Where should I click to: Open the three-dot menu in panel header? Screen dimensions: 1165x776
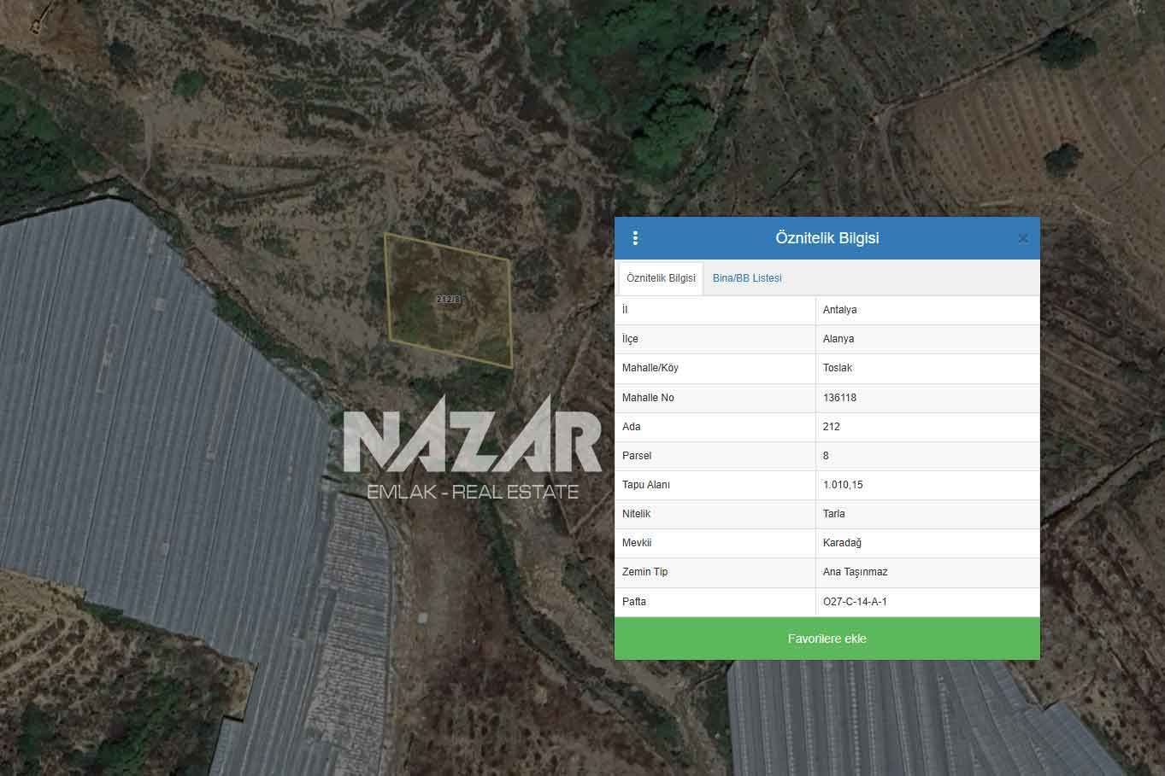635,238
